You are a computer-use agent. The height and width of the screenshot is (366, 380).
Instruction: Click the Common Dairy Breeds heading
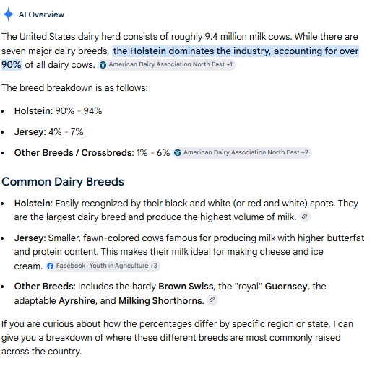point(63,182)
